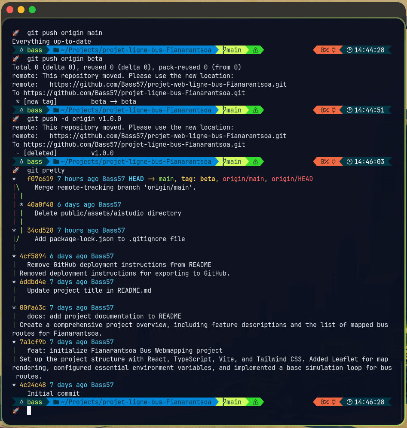The image size is (407, 428).
Task: Place cursor at the blinking block on last line
Action: pos(29,410)
